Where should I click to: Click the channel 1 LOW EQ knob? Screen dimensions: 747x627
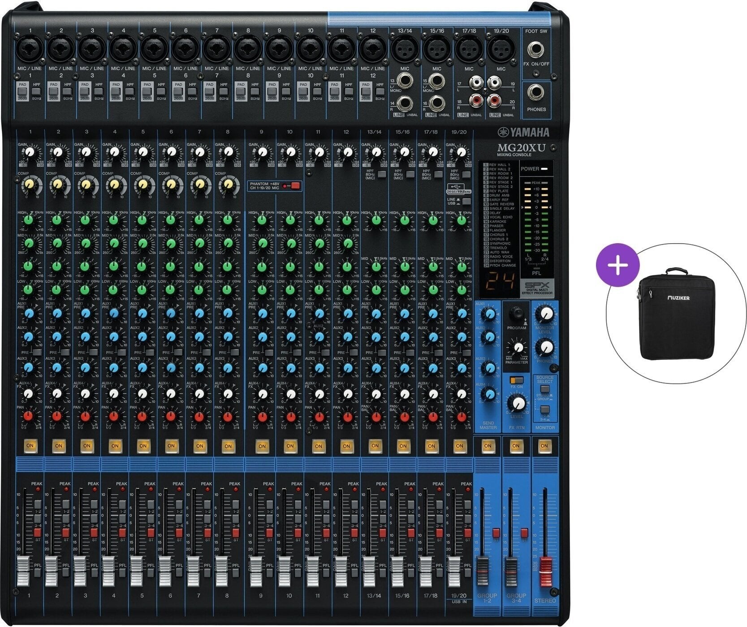[29, 289]
